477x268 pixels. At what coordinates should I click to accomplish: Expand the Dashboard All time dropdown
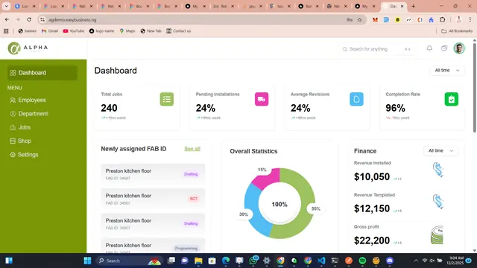click(447, 71)
